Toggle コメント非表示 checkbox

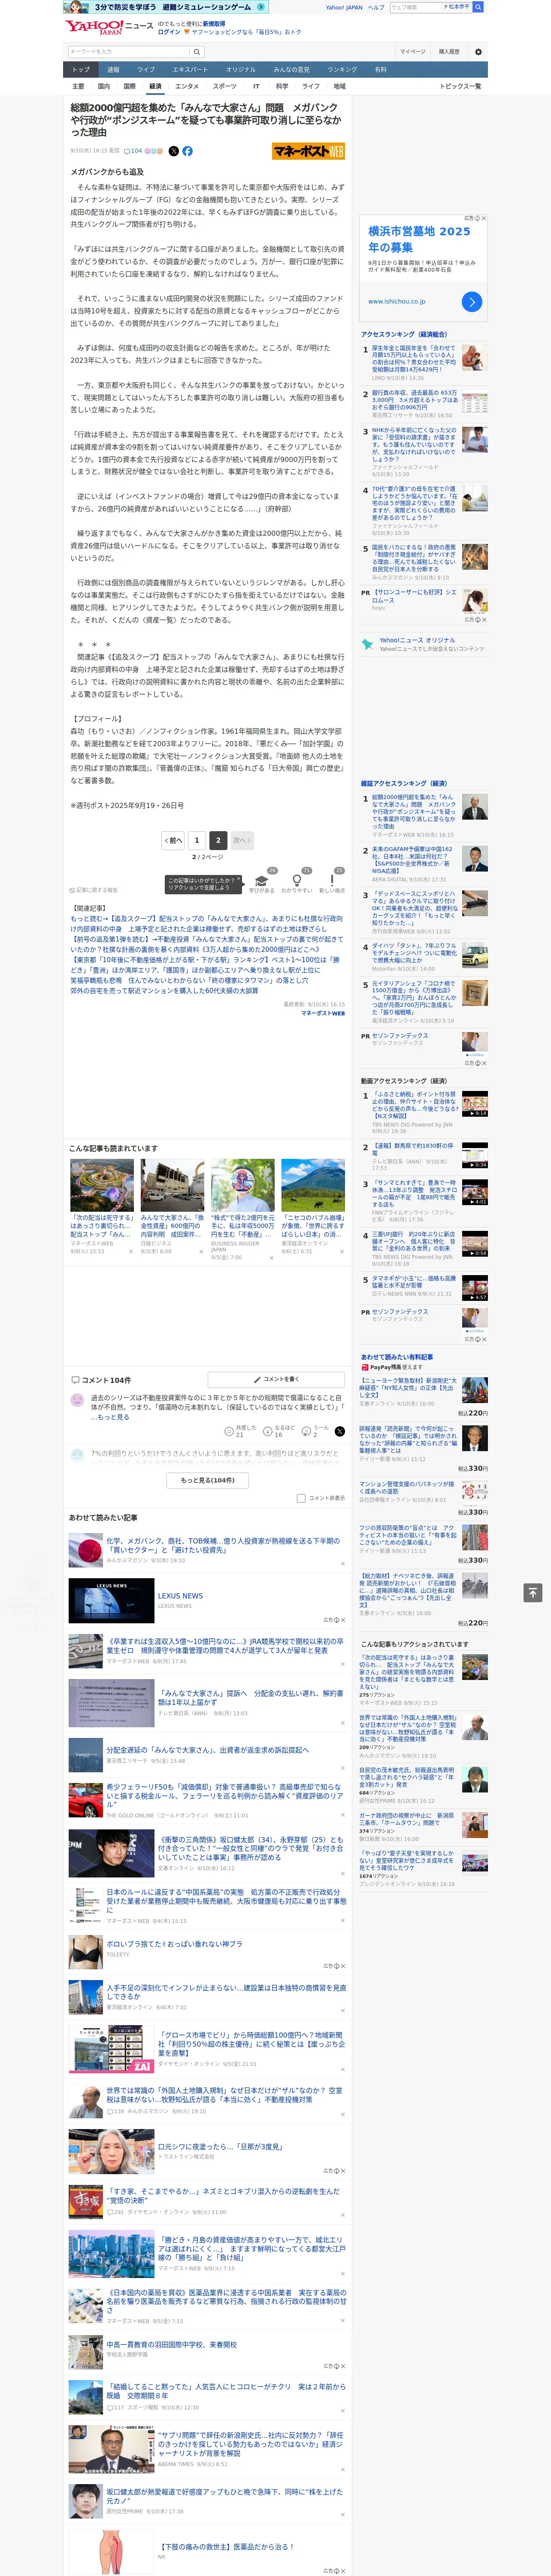[301, 1498]
